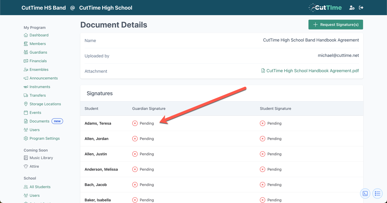Click the Instruments icon in sidebar
The width and height of the screenshot is (387, 203).
pyautogui.click(x=26, y=87)
